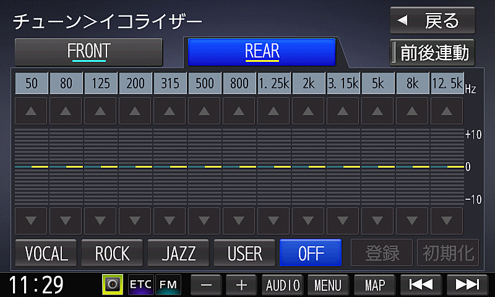Click the 登録 register button
The height and width of the screenshot is (297, 495).
(x=382, y=253)
